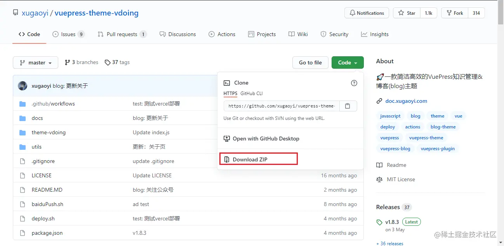Select the HTTPS clone tab

point(230,94)
